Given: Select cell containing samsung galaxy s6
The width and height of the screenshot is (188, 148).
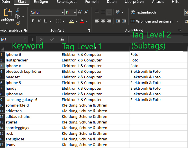Looking at the screenshot, I should click(x=33, y=100).
